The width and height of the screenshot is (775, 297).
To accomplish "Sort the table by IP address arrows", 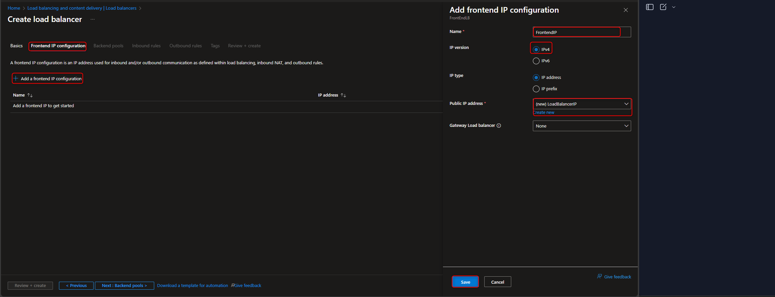I will pos(343,95).
